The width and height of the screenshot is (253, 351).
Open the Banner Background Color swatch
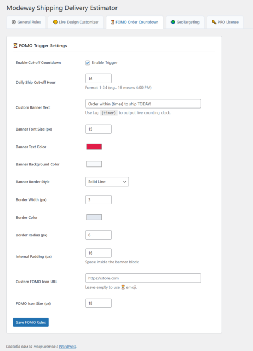point(94,164)
